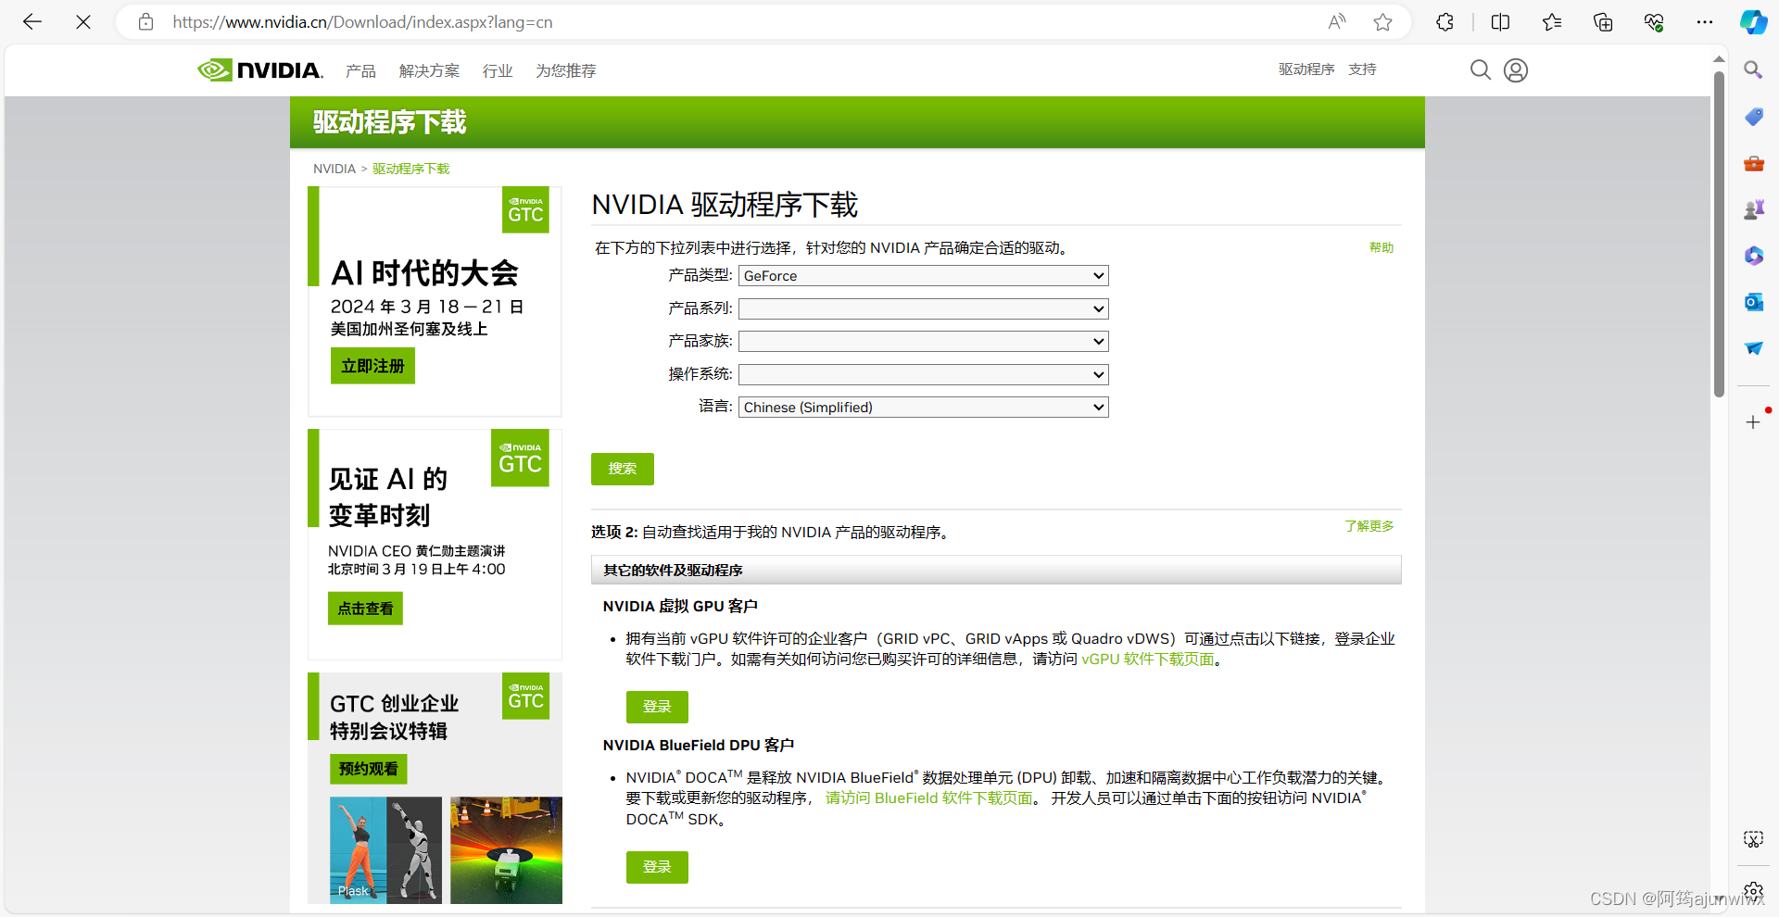Open Settings and more ellipsis menu

tap(1705, 22)
